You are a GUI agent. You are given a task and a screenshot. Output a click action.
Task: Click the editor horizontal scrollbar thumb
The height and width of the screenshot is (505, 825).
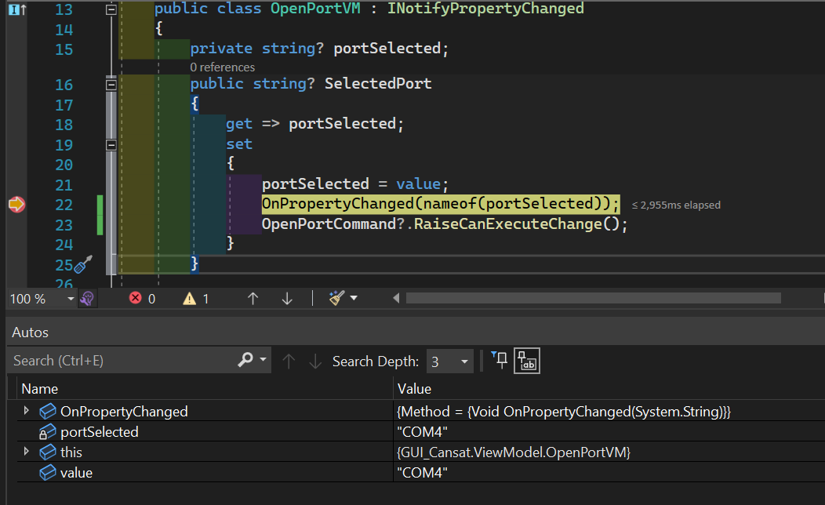594,298
